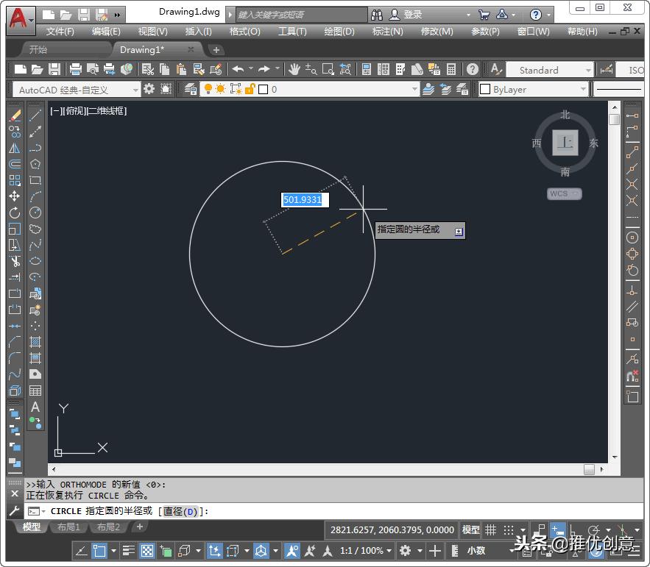Screen dimensions: 650x567
Task: Open the layer dropdown showing layer 0
Action: (x=415, y=88)
